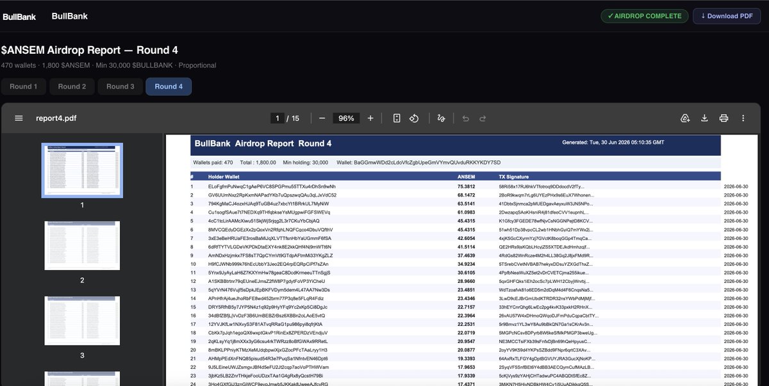This screenshot has width=769, height=386.
Task: Click the BullBank logo
Action: click(x=19, y=17)
